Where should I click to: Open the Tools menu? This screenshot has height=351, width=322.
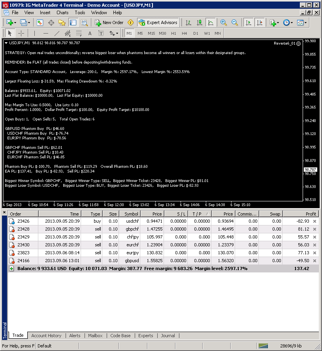(x=80, y=13)
